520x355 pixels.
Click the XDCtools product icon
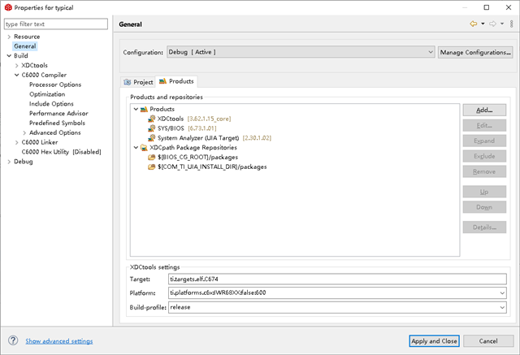151,119
